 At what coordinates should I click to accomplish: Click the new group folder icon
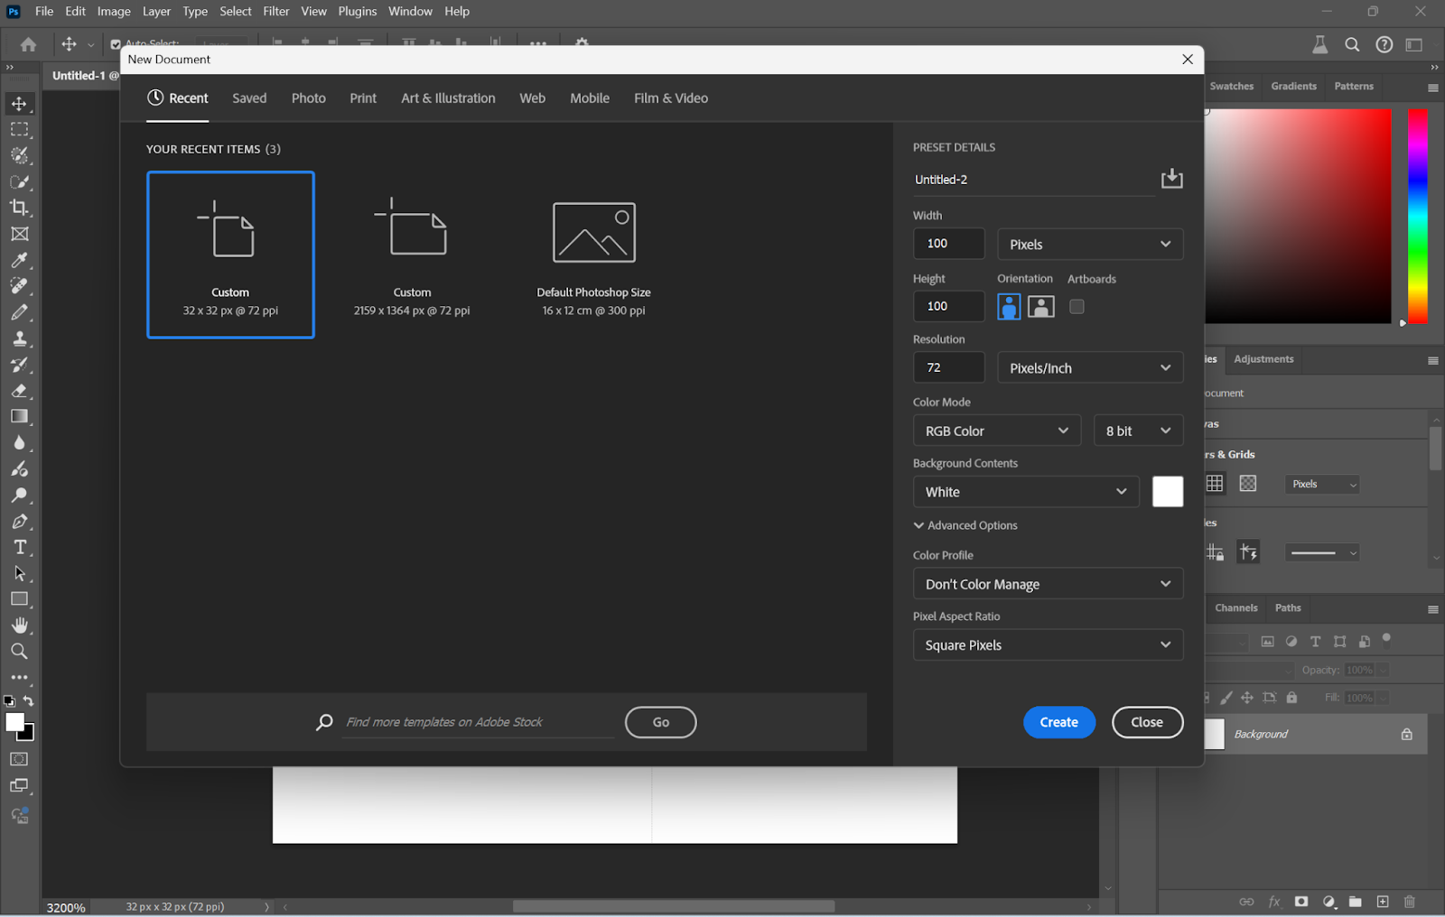1356,902
